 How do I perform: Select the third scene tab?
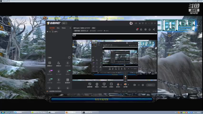64,28
